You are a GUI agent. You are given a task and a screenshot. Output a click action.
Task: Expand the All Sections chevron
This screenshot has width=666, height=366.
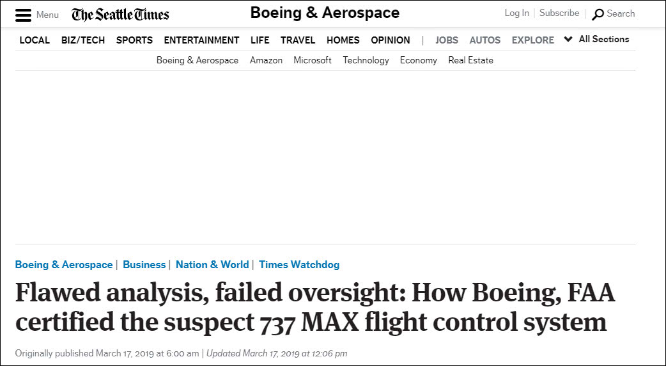[568, 39]
